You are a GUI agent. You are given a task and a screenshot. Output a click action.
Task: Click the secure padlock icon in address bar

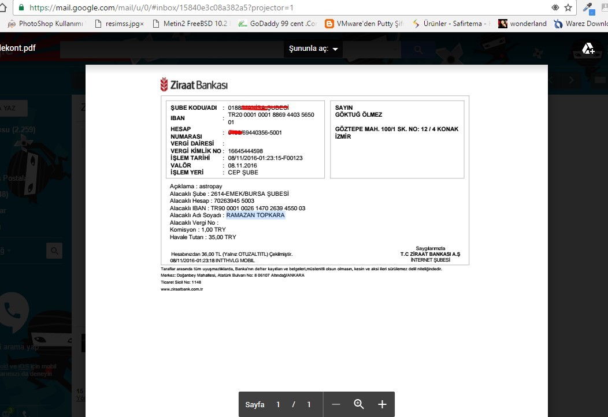point(21,8)
